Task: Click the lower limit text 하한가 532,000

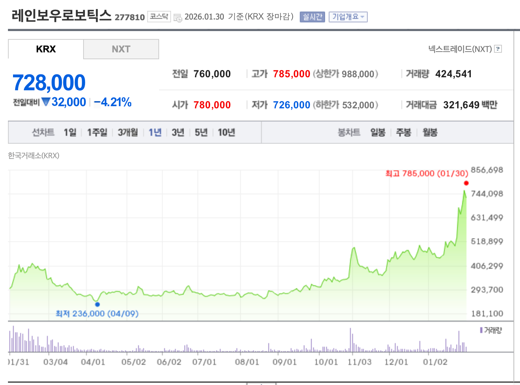Action: click(x=345, y=105)
